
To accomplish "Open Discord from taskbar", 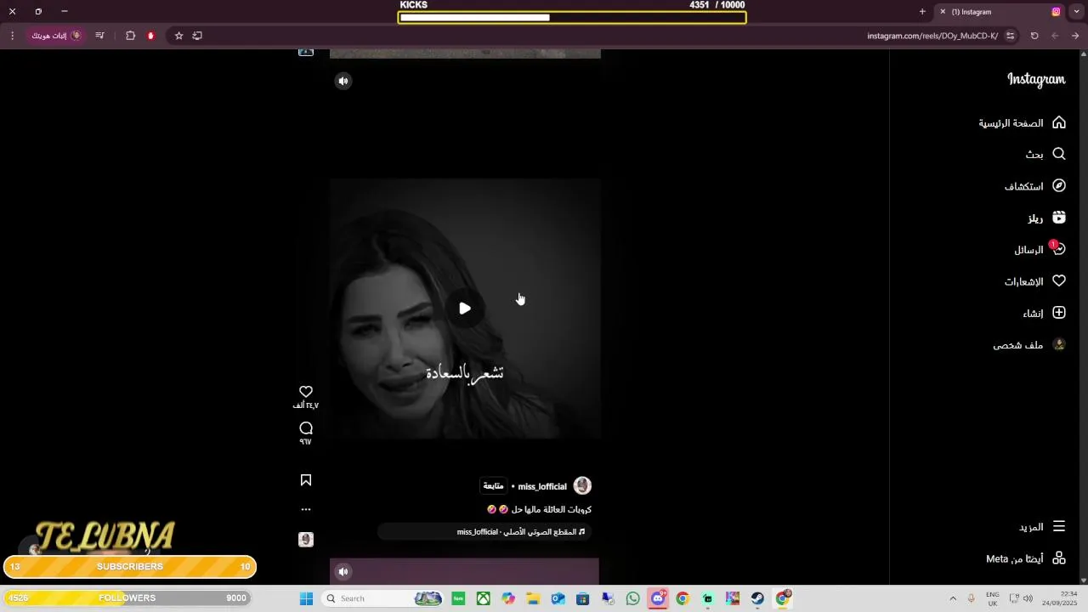I will click(658, 598).
